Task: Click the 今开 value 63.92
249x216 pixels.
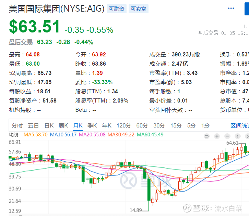Action: pyautogui.click(x=99, y=55)
